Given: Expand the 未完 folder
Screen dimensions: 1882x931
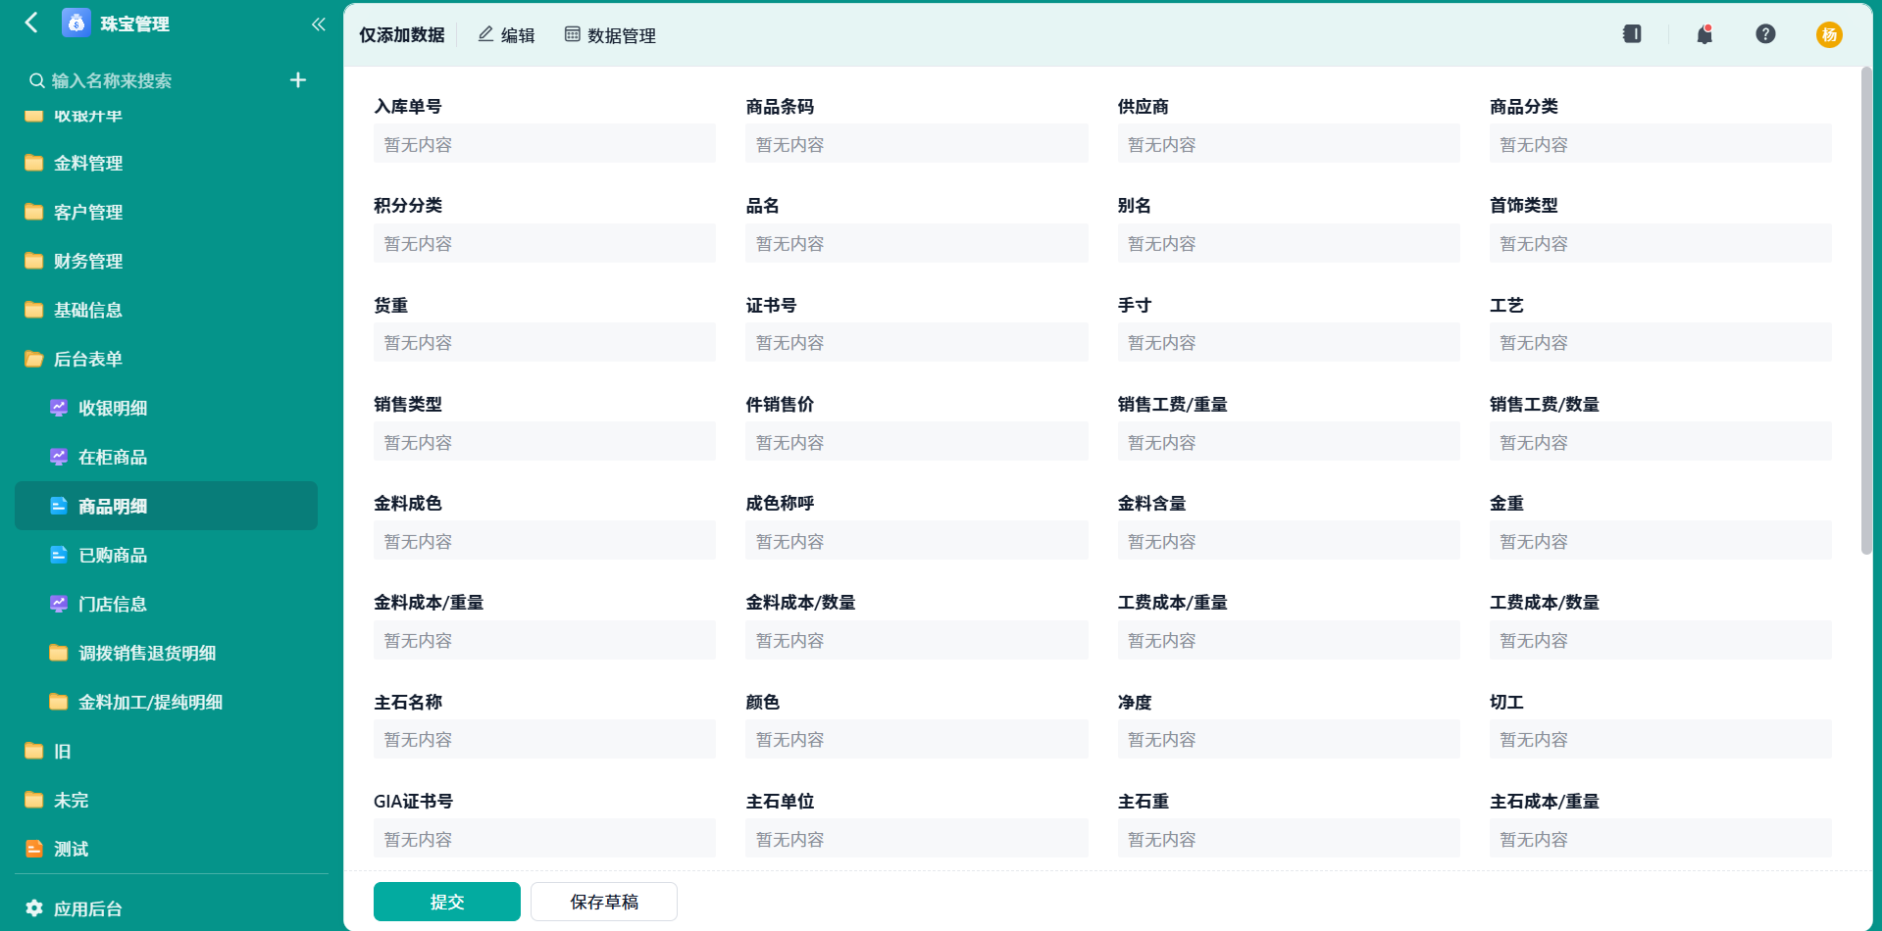Looking at the screenshot, I should [166, 800].
